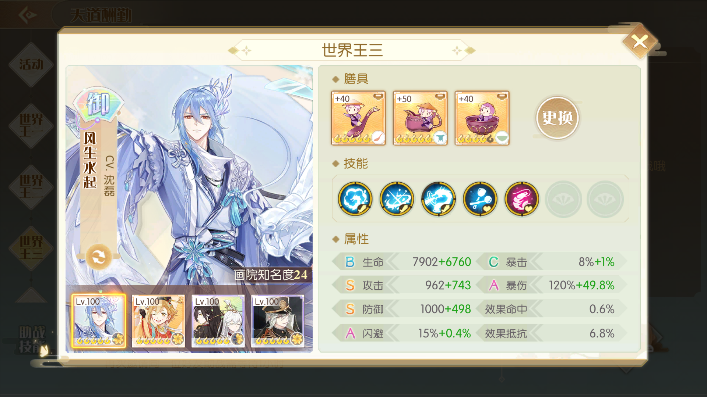Viewport: 707px width, 397px height.
Task: Click the 更换 replace button
Action: pos(557,118)
